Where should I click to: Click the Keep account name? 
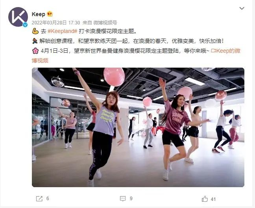pyautogui.click(x=39, y=14)
